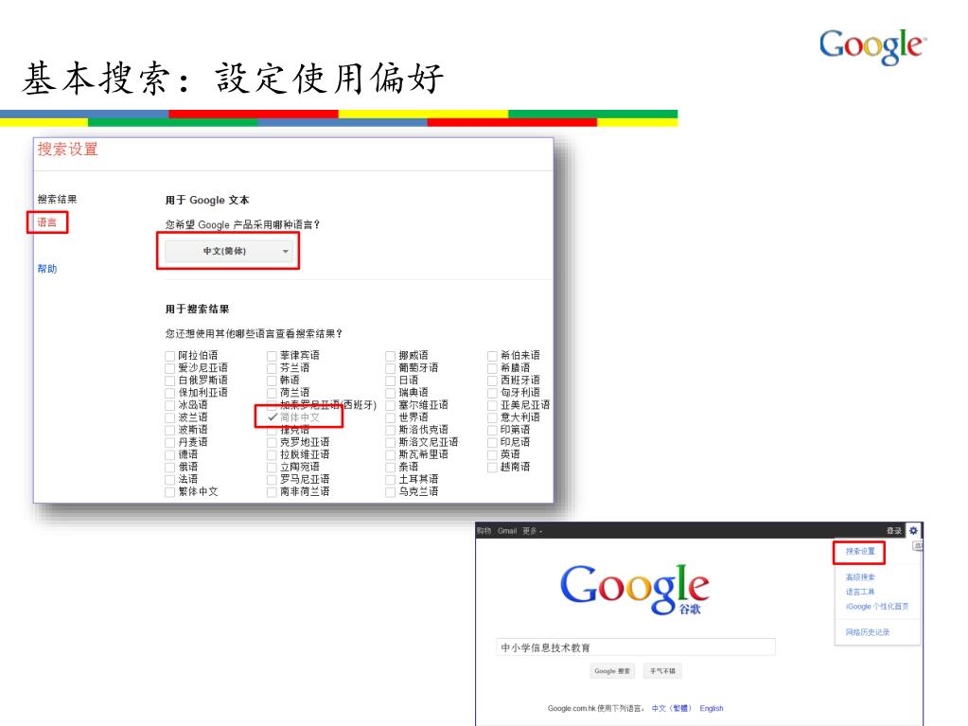Check the 冰岛语 checkbox

[169, 405]
